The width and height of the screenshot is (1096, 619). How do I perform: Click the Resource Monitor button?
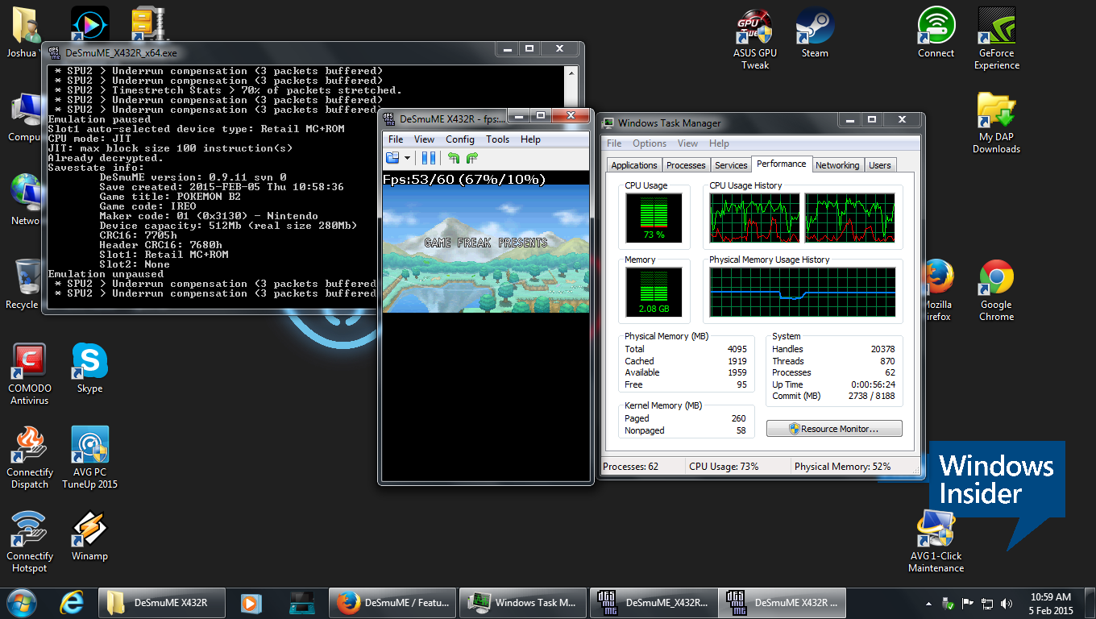click(834, 429)
